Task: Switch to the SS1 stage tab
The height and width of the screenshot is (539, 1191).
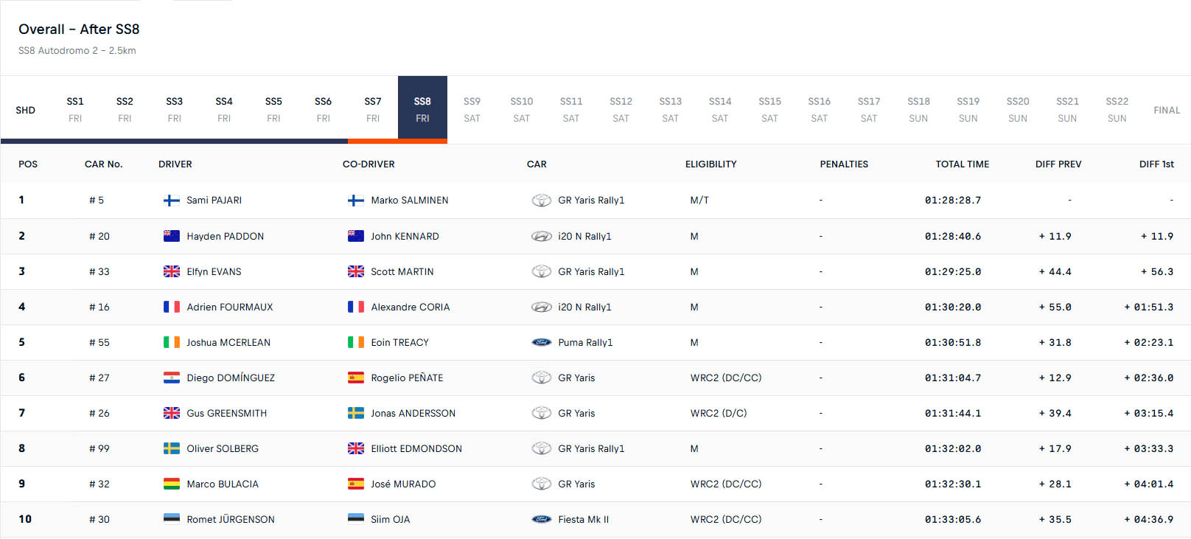Action: [75, 110]
